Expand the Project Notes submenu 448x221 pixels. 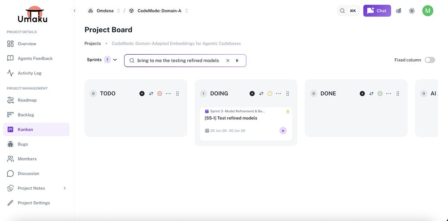click(65, 188)
